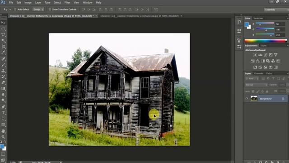Add a Levels adjustment
The height and width of the screenshot is (163, 289).
point(260,55)
